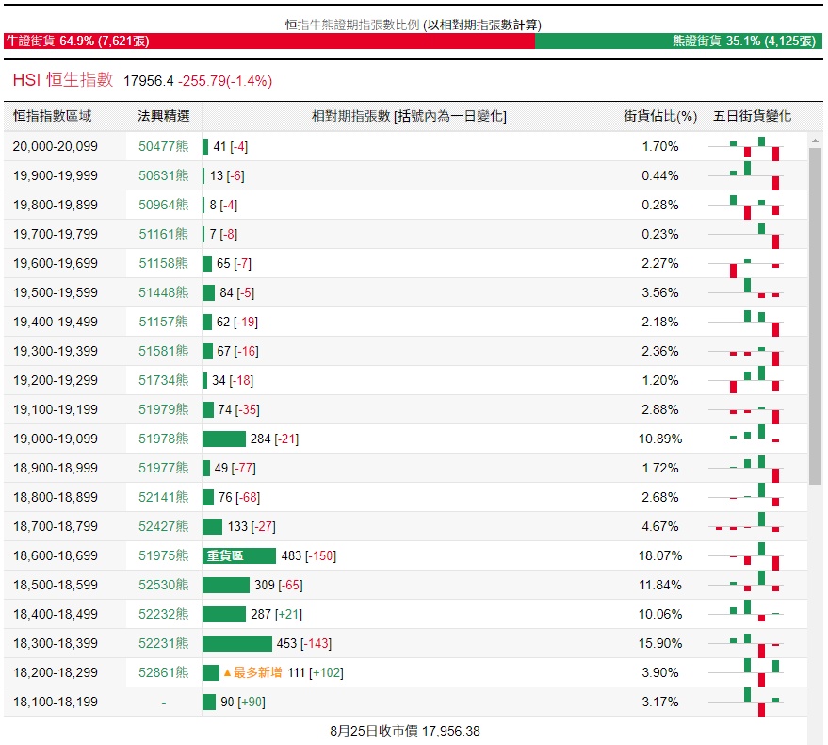This screenshot has height=745, width=828.
Task: Click five-day change chart for 20,000-20,099
Action: pos(755,147)
